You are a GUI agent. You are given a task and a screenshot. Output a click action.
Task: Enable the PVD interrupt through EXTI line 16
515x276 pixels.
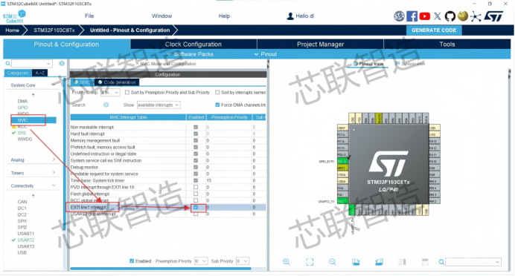click(196, 187)
